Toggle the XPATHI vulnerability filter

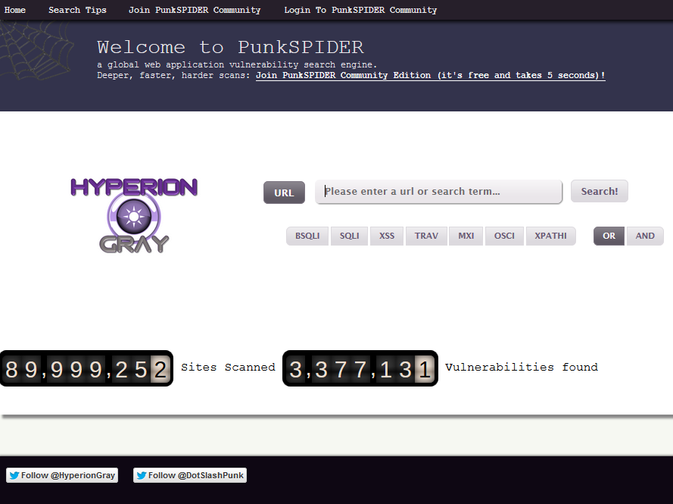click(550, 236)
